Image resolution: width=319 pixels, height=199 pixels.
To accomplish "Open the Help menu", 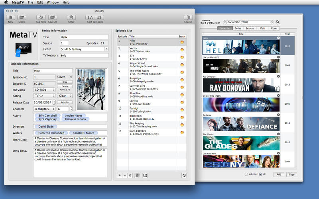I will pos(66,2).
